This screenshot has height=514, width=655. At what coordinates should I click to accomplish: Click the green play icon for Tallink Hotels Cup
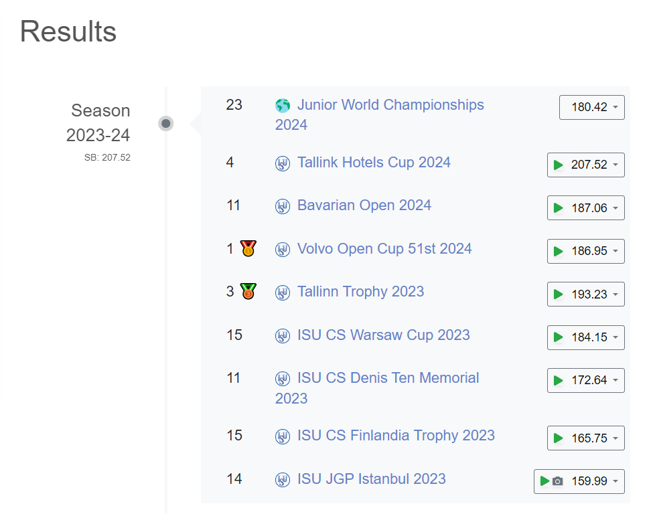point(558,165)
